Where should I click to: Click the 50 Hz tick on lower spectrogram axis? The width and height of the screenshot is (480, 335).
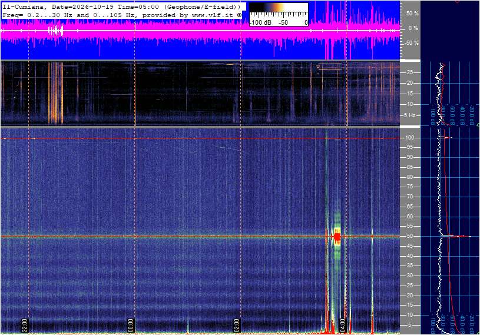[409, 236]
